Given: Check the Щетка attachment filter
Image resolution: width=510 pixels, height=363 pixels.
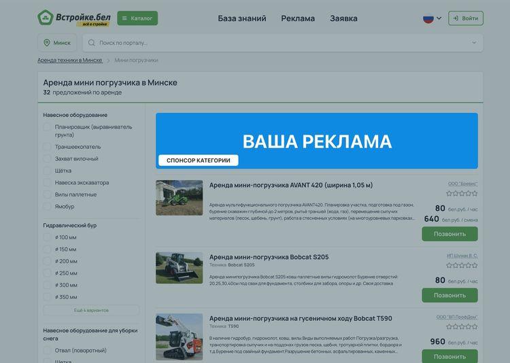Looking at the screenshot, I should (x=47, y=171).
